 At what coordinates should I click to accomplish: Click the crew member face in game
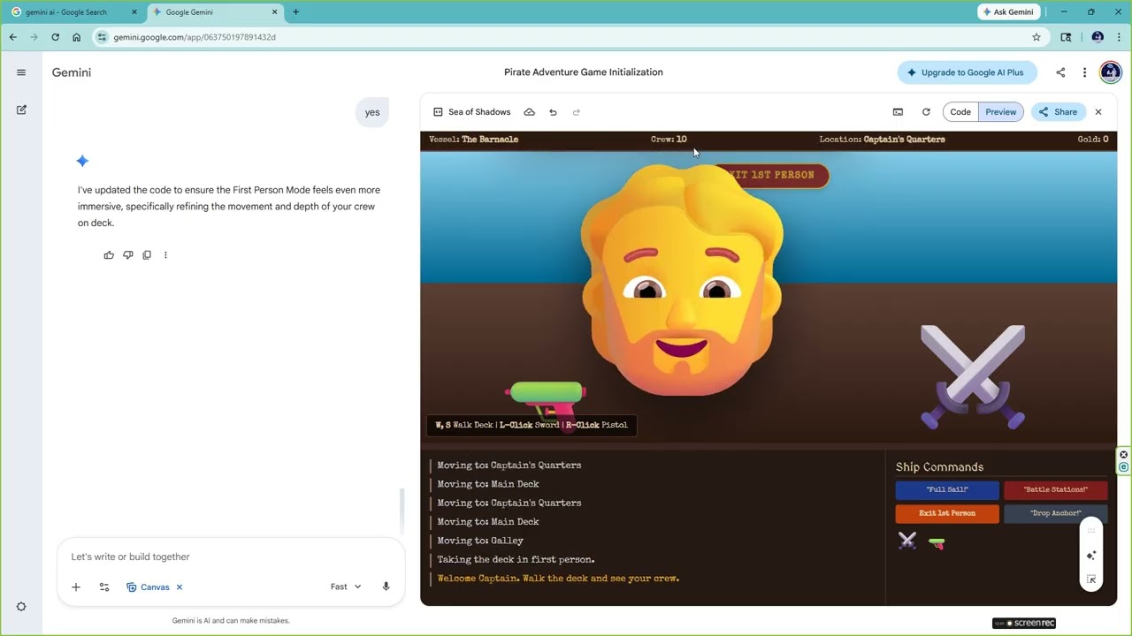tap(681, 278)
